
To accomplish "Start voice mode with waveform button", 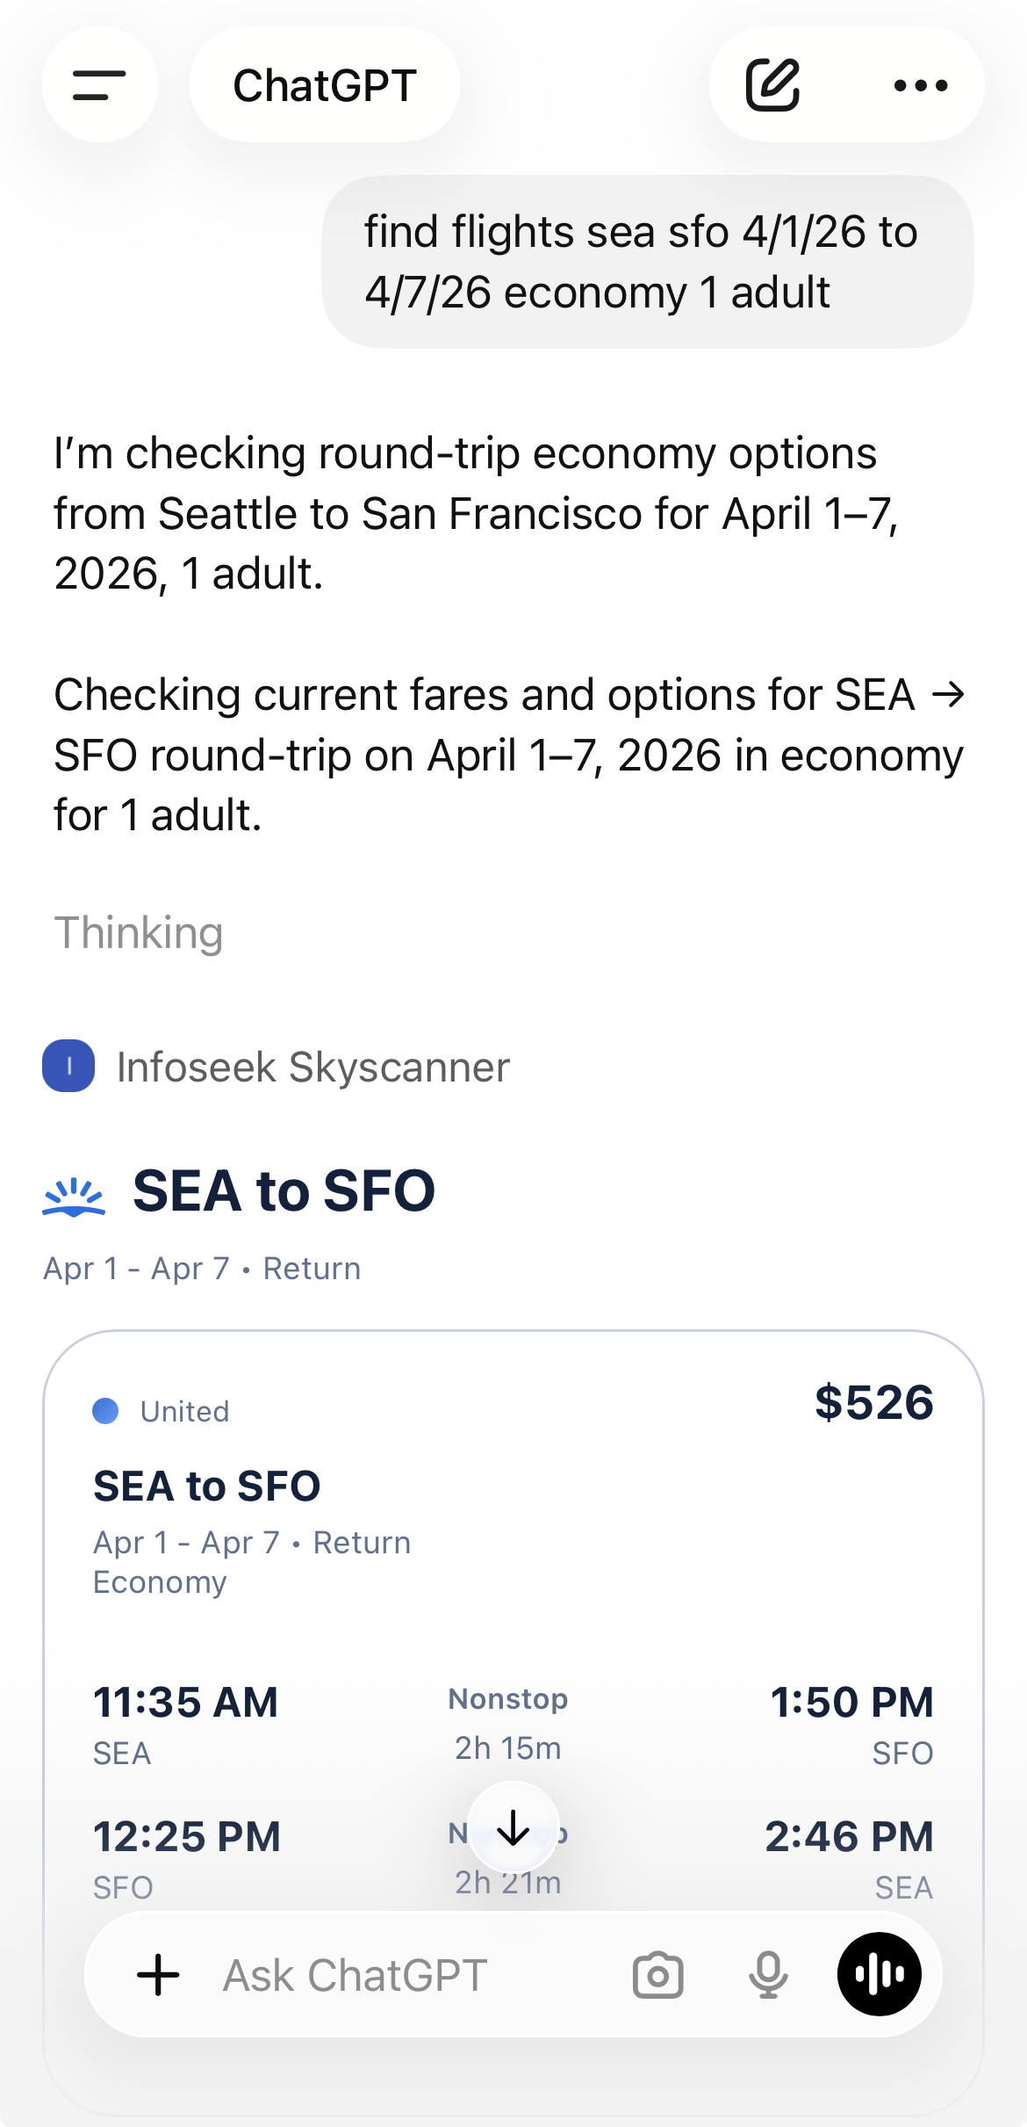I will pyautogui.click(x=879, y=1974).
